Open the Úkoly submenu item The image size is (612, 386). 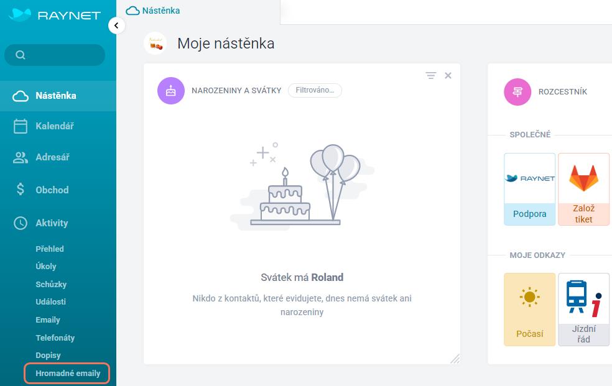[x=45, y=266]
